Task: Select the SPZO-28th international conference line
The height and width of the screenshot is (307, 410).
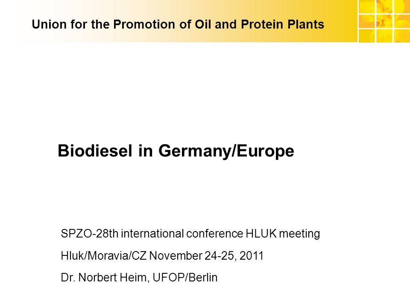Action: pyautogui.click(x=190, y=234)
